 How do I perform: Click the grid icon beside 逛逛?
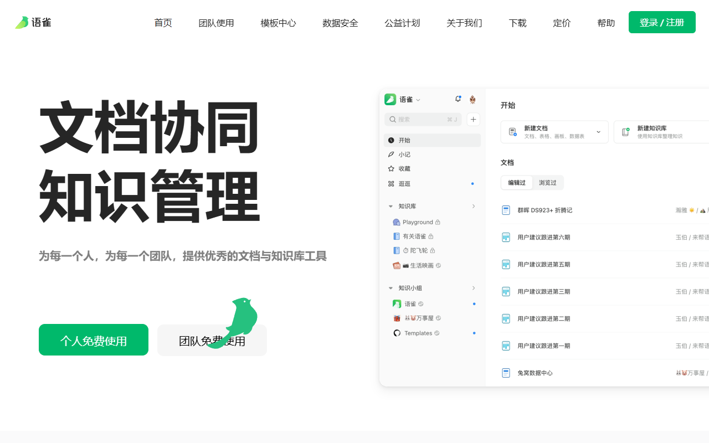tap(391, 183)
